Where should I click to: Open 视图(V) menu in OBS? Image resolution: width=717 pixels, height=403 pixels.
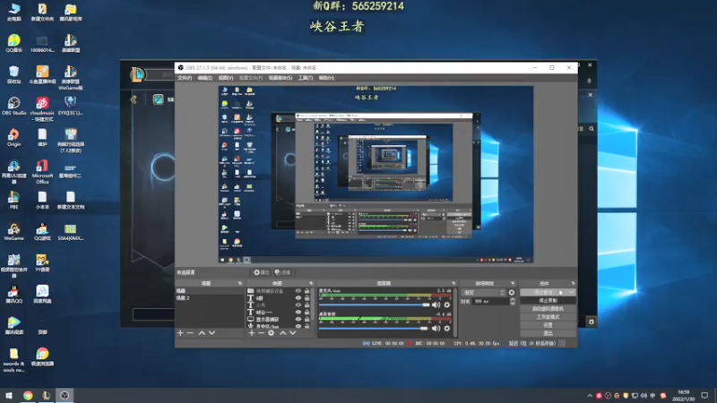coord(226,78)
